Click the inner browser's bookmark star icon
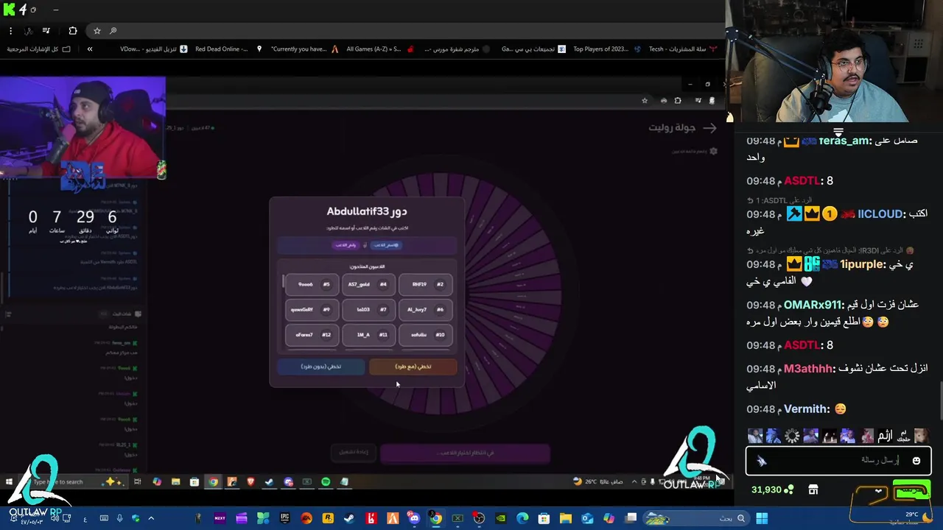Viewport: 943px width, 530px height. 645,101
